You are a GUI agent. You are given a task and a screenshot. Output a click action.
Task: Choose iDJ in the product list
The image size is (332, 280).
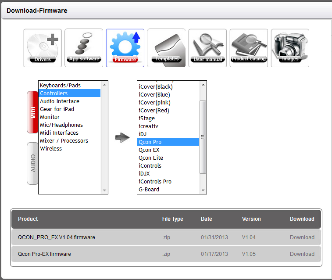(168, 134)
